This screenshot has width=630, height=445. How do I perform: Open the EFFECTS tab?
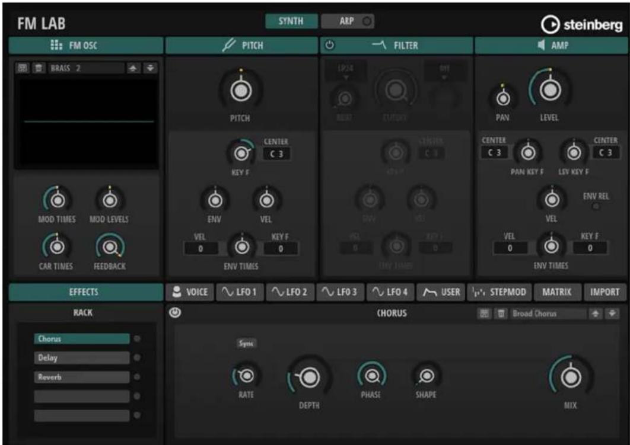(x=86, y=292)
